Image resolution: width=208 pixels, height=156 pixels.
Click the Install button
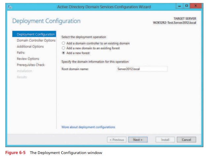[165, 140]
